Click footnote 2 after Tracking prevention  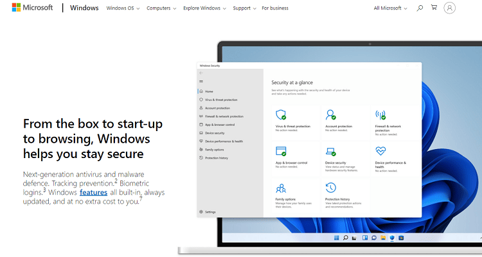click(x=116, y=181)
